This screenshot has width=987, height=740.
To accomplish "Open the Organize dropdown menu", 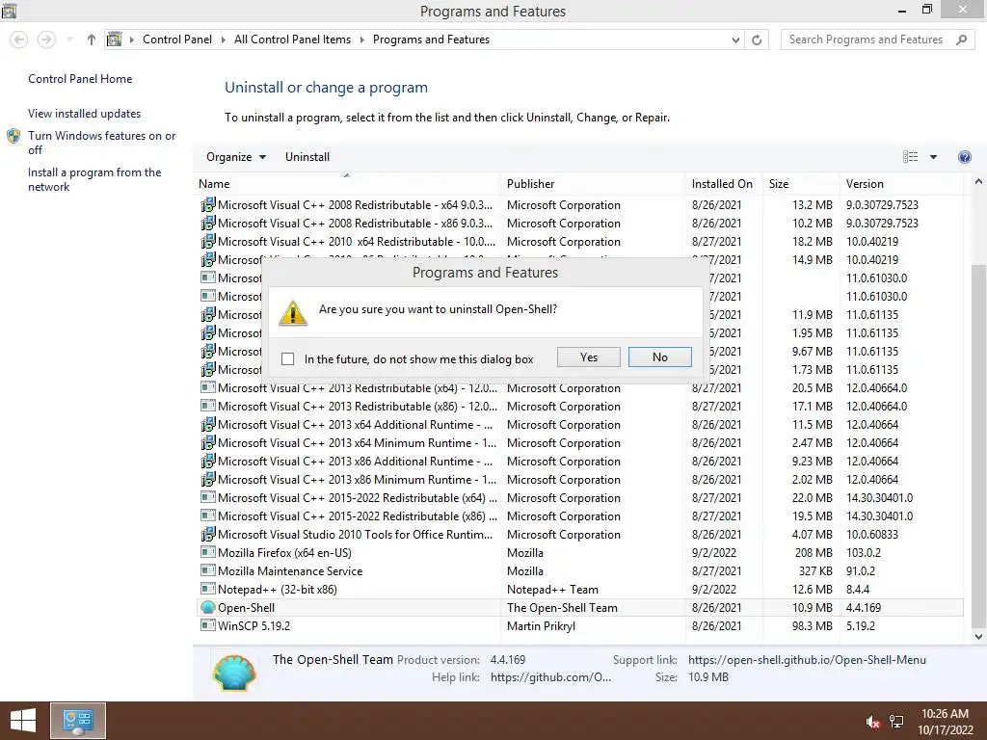I will (236, 157).
